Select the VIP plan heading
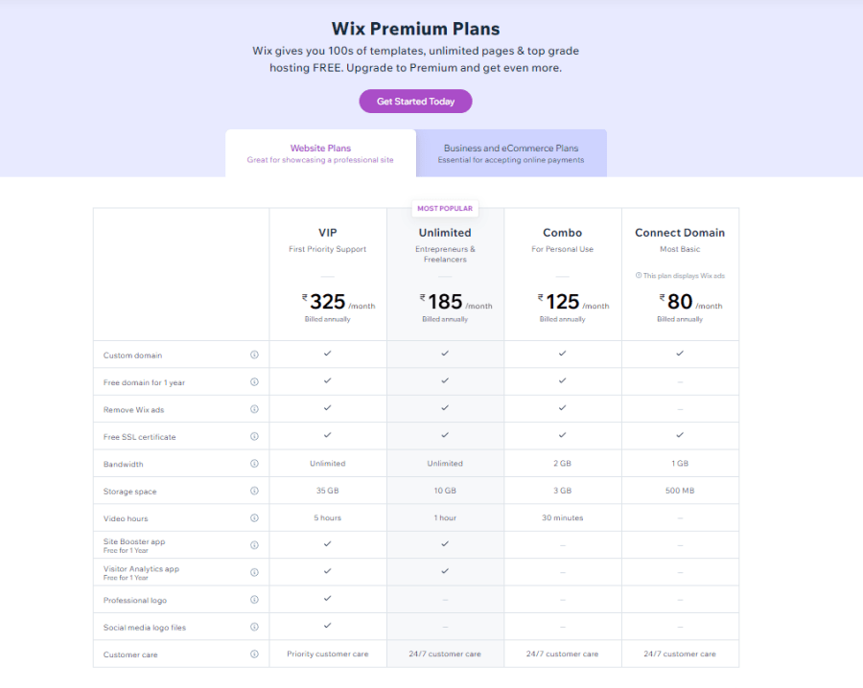The height and width of the screenshot is (688, 863). [328, 233]
